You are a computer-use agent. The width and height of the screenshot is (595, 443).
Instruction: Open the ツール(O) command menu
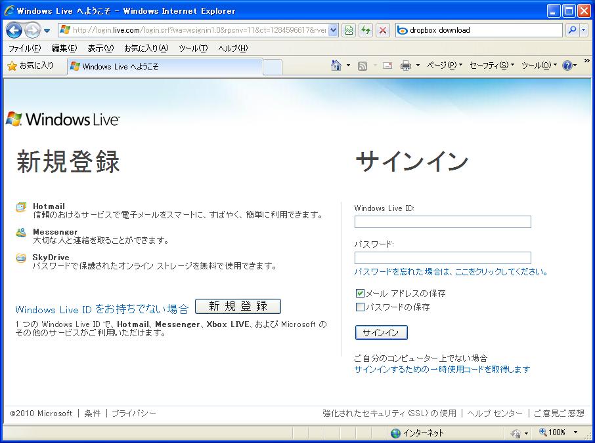[539, 66]
